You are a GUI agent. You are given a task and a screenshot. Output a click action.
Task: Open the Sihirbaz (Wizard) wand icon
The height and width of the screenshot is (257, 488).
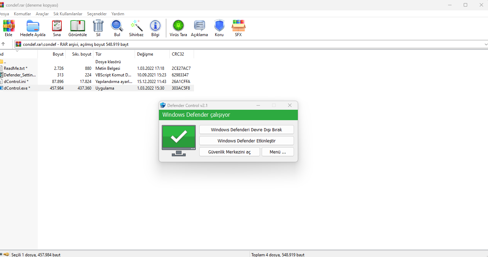pyautogui.click(x=136, y=26)
